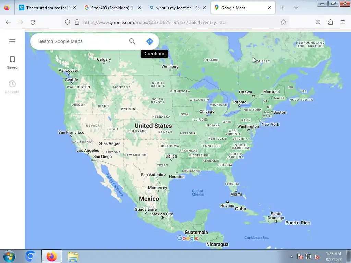Close the what is my location tab
Viewport: 351px width, 263px height.
(x=204, y=8)
